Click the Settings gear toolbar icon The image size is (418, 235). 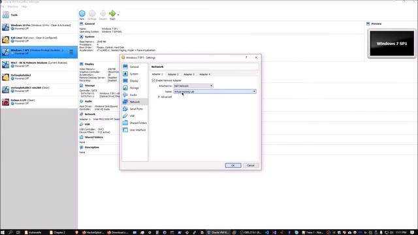pos(92,14)
